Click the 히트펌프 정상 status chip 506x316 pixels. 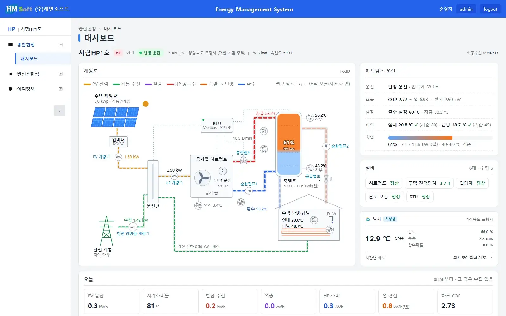[384, 183]
